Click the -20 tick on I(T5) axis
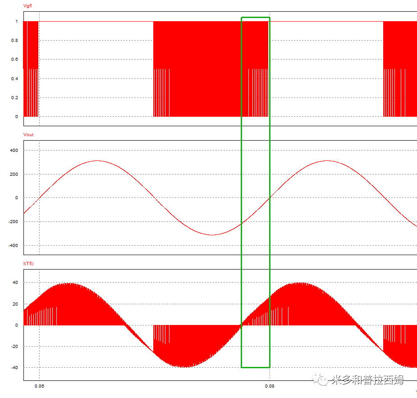 pos(14,347)
